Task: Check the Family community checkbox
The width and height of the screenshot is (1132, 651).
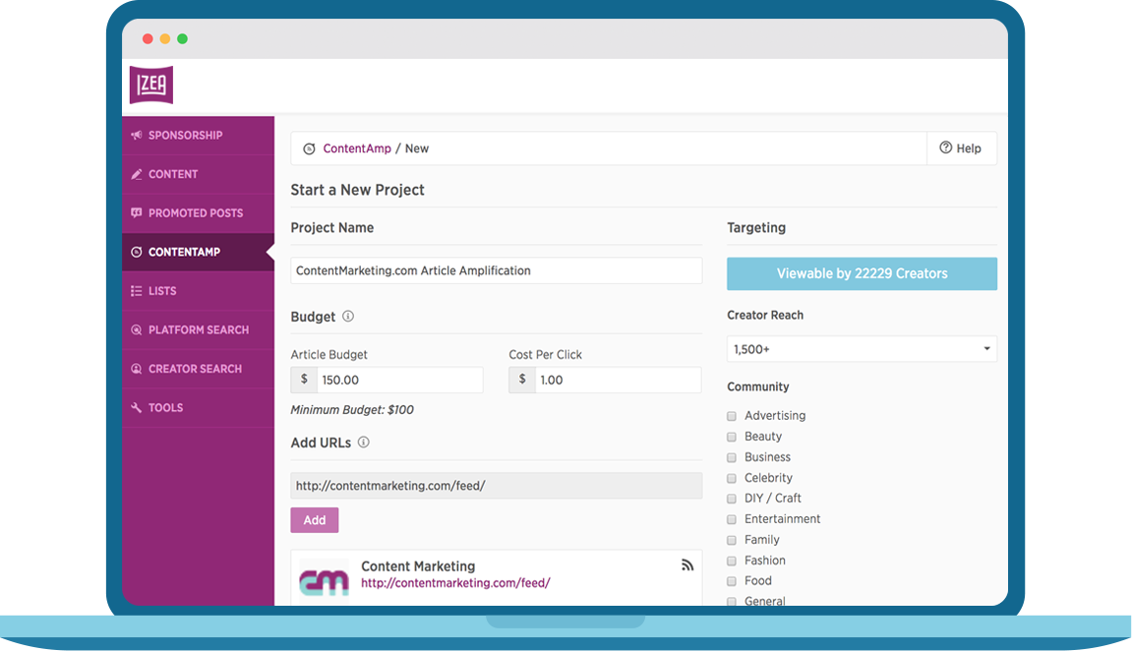Action: tap(732, 540)
